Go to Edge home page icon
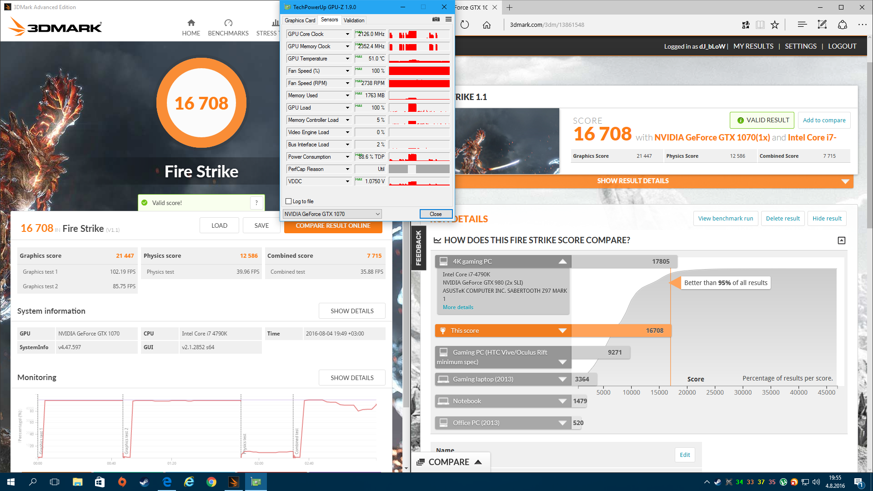 487,25
